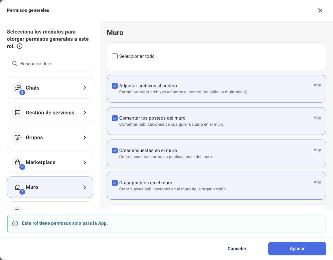Open the Chats module

pos(50,88)
